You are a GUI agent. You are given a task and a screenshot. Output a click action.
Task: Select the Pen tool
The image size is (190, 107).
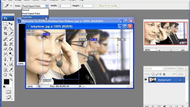(x=5, y=59)
